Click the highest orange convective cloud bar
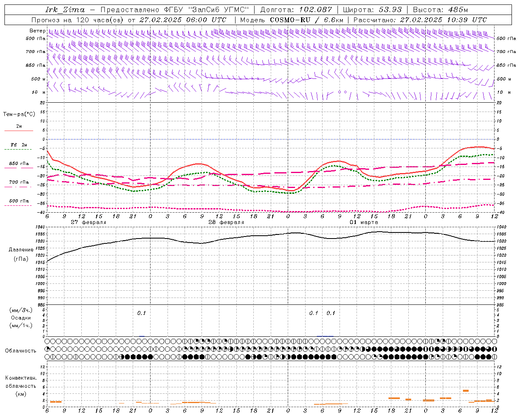The image size is (518, 414). (x=466, y=391)
